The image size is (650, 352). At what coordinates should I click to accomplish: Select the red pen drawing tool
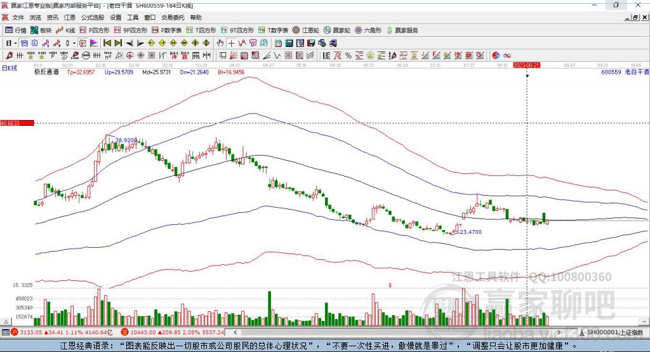(x=9, y=56)
